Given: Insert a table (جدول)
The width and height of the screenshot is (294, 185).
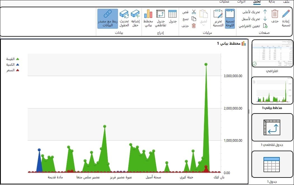Looking at the screenshot, I should point(173,17).
